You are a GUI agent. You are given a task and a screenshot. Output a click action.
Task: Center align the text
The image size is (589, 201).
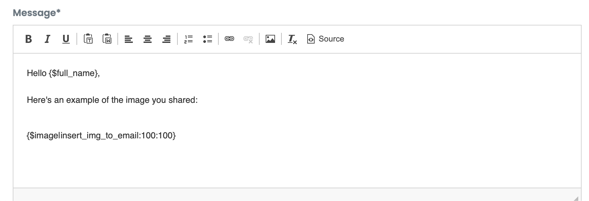148,39
